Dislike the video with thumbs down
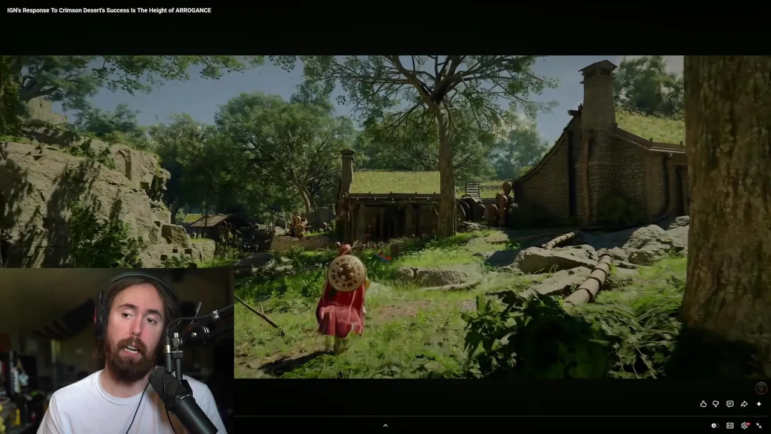 pos(716,404)
